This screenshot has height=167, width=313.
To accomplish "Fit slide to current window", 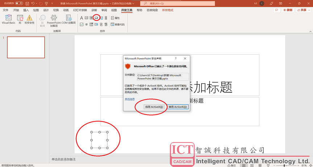I will pyautogui.click(x=310, y=166).
